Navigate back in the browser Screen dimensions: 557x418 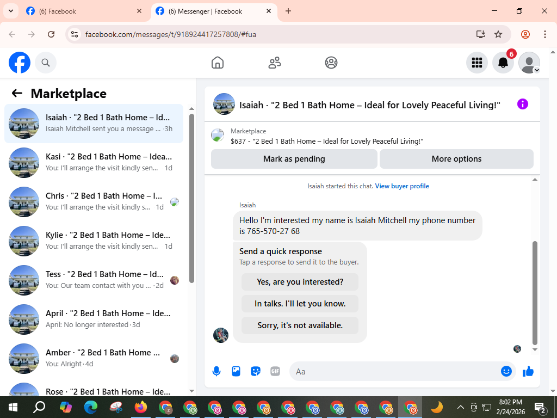pos(12,34)
